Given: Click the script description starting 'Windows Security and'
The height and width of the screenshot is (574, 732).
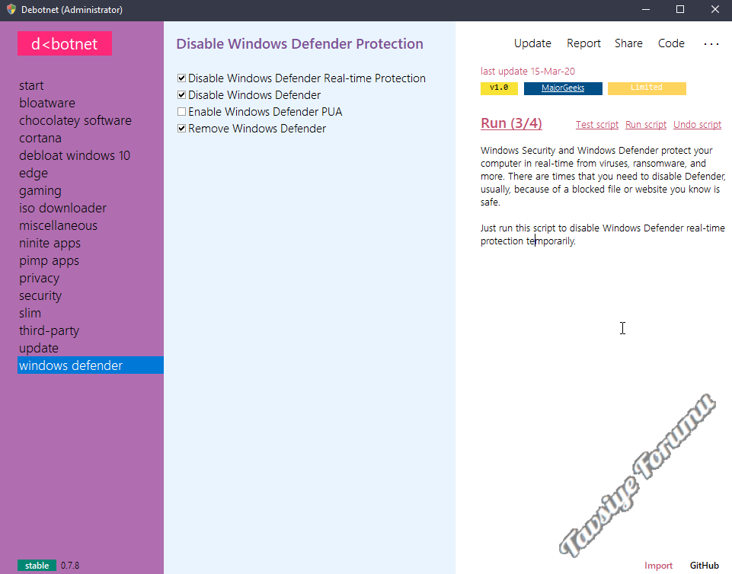Looking at the screenshot, I should tap(603, 177).
